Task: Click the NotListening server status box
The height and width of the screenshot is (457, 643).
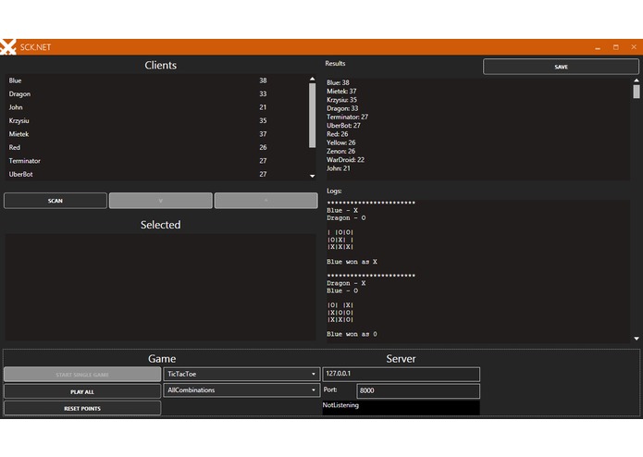Action: pyautogui.click(x=401, y=408)
